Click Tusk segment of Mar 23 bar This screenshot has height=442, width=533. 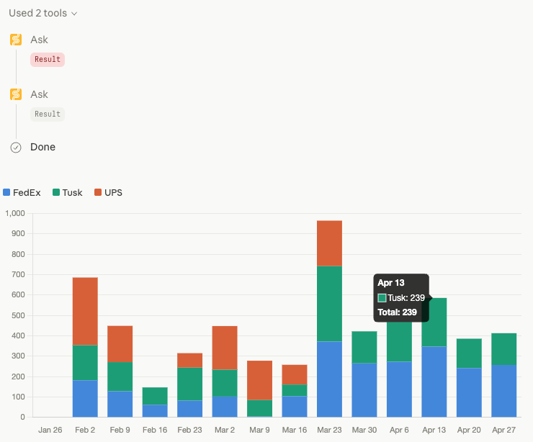click(329, 304)
